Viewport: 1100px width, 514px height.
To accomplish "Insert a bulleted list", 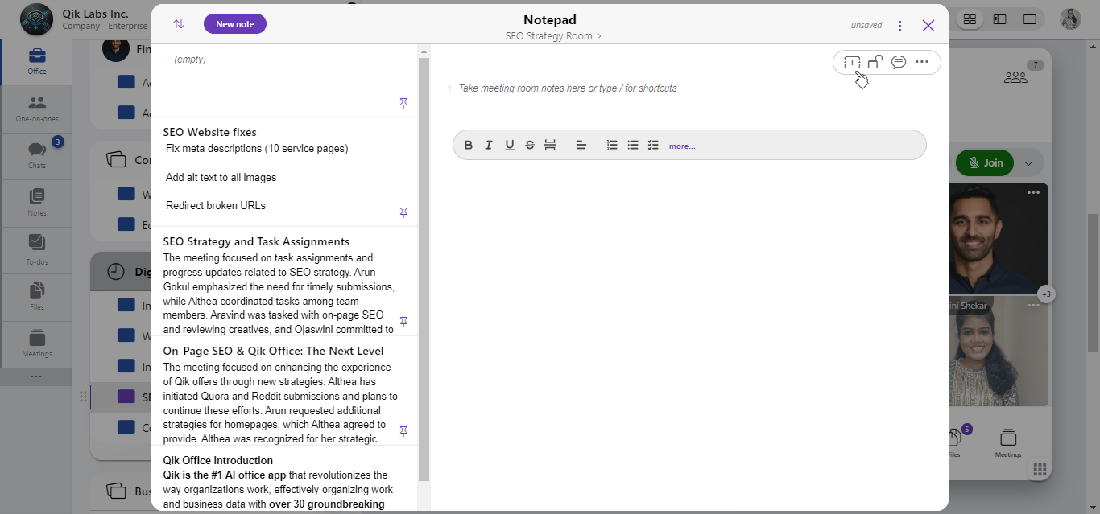I will [633, 146].
